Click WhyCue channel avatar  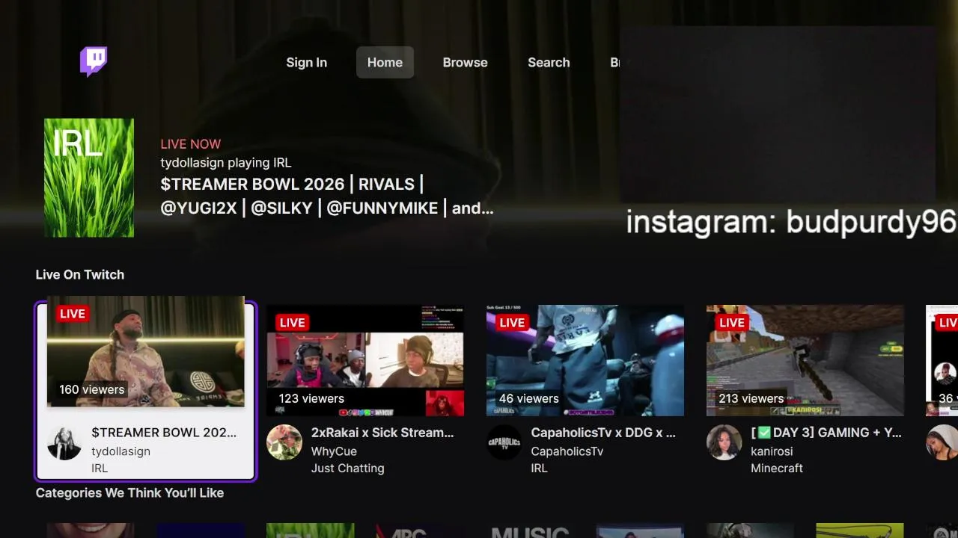tap(284, 442)
